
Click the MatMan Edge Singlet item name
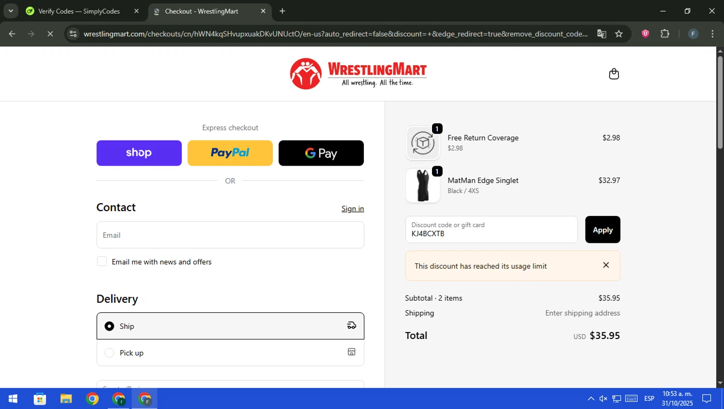pyautogui.click(x=483, y=180)
